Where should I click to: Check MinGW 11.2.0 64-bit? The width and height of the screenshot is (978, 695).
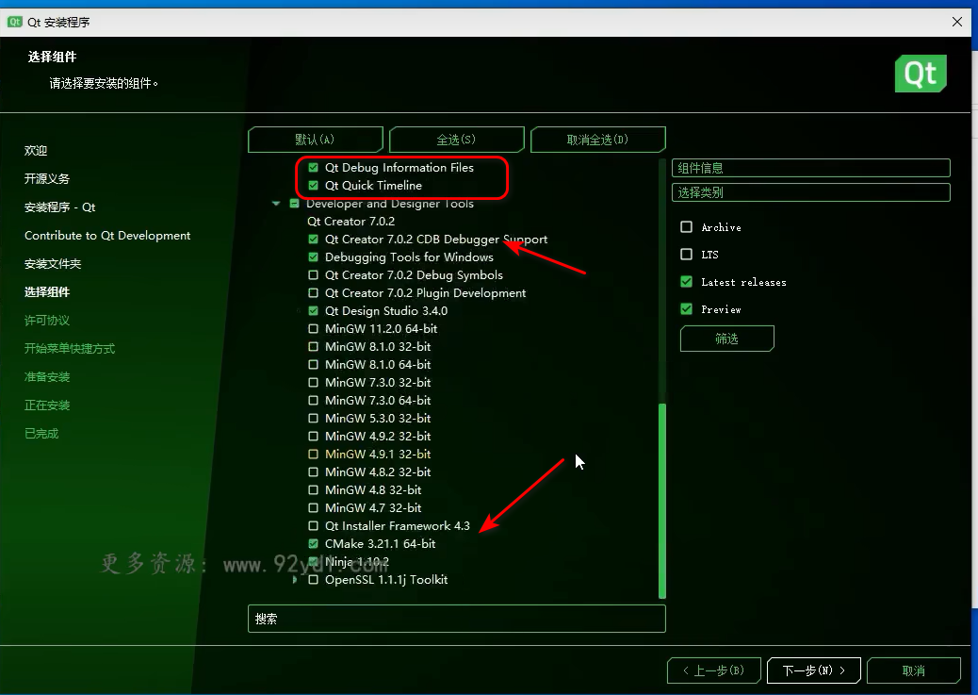[x=313, y=328]
